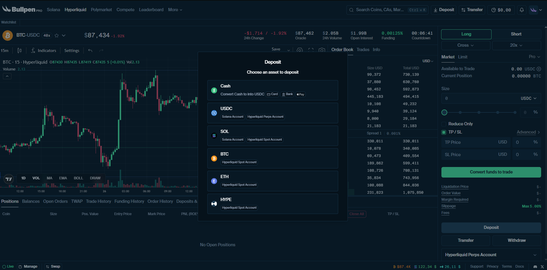The height and width of the screenshot is (270, 547).
Task: Undo the last chart action
Action: pos(90,50)
